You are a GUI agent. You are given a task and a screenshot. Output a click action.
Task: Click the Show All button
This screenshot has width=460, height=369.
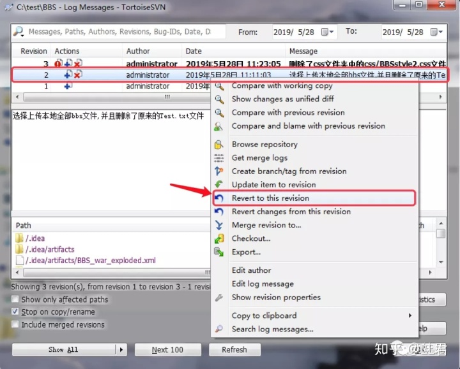64,350
